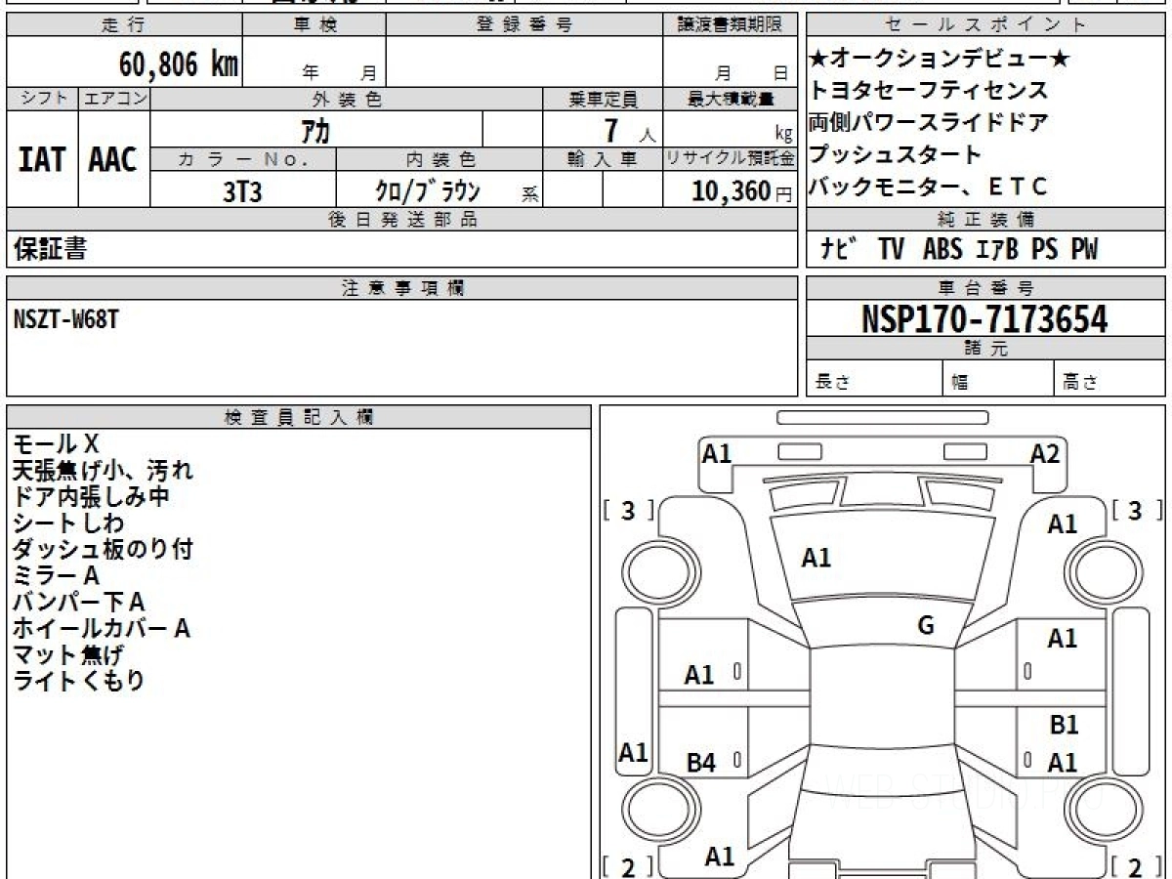The height and width of the screenshot is (879, 1172).
Task: Click the PW equipment entry
Action: [1083, 250]
